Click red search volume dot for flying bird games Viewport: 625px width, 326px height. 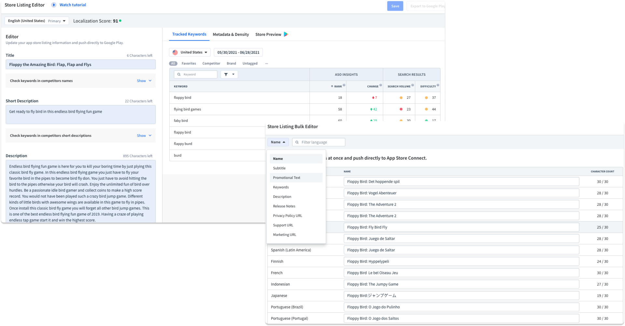point(401,109)
